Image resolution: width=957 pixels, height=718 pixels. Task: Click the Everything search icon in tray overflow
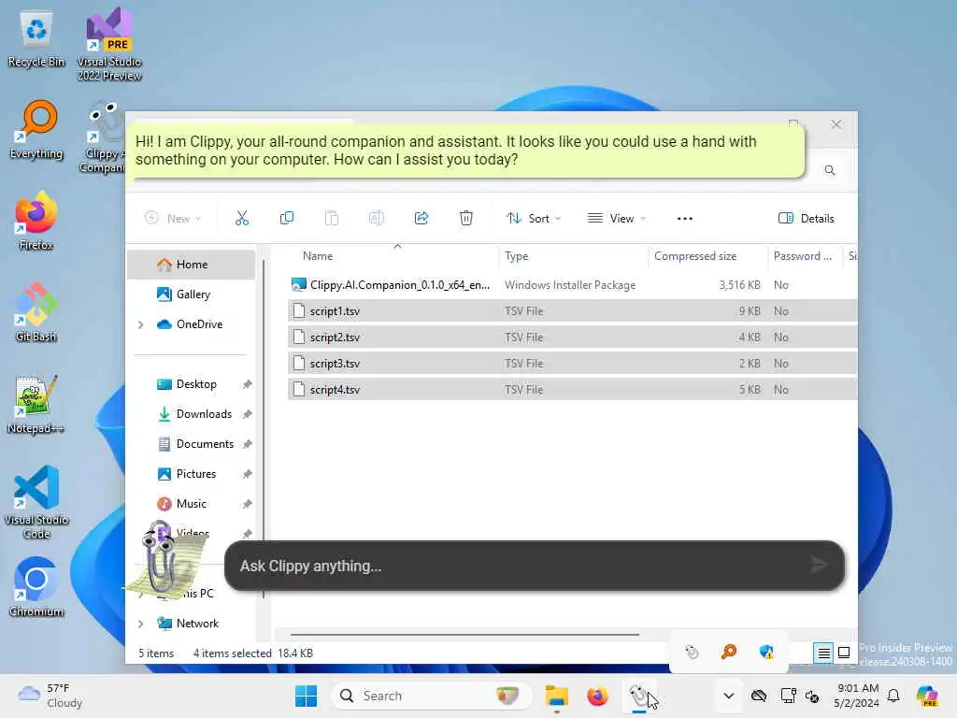click(729, 652)
